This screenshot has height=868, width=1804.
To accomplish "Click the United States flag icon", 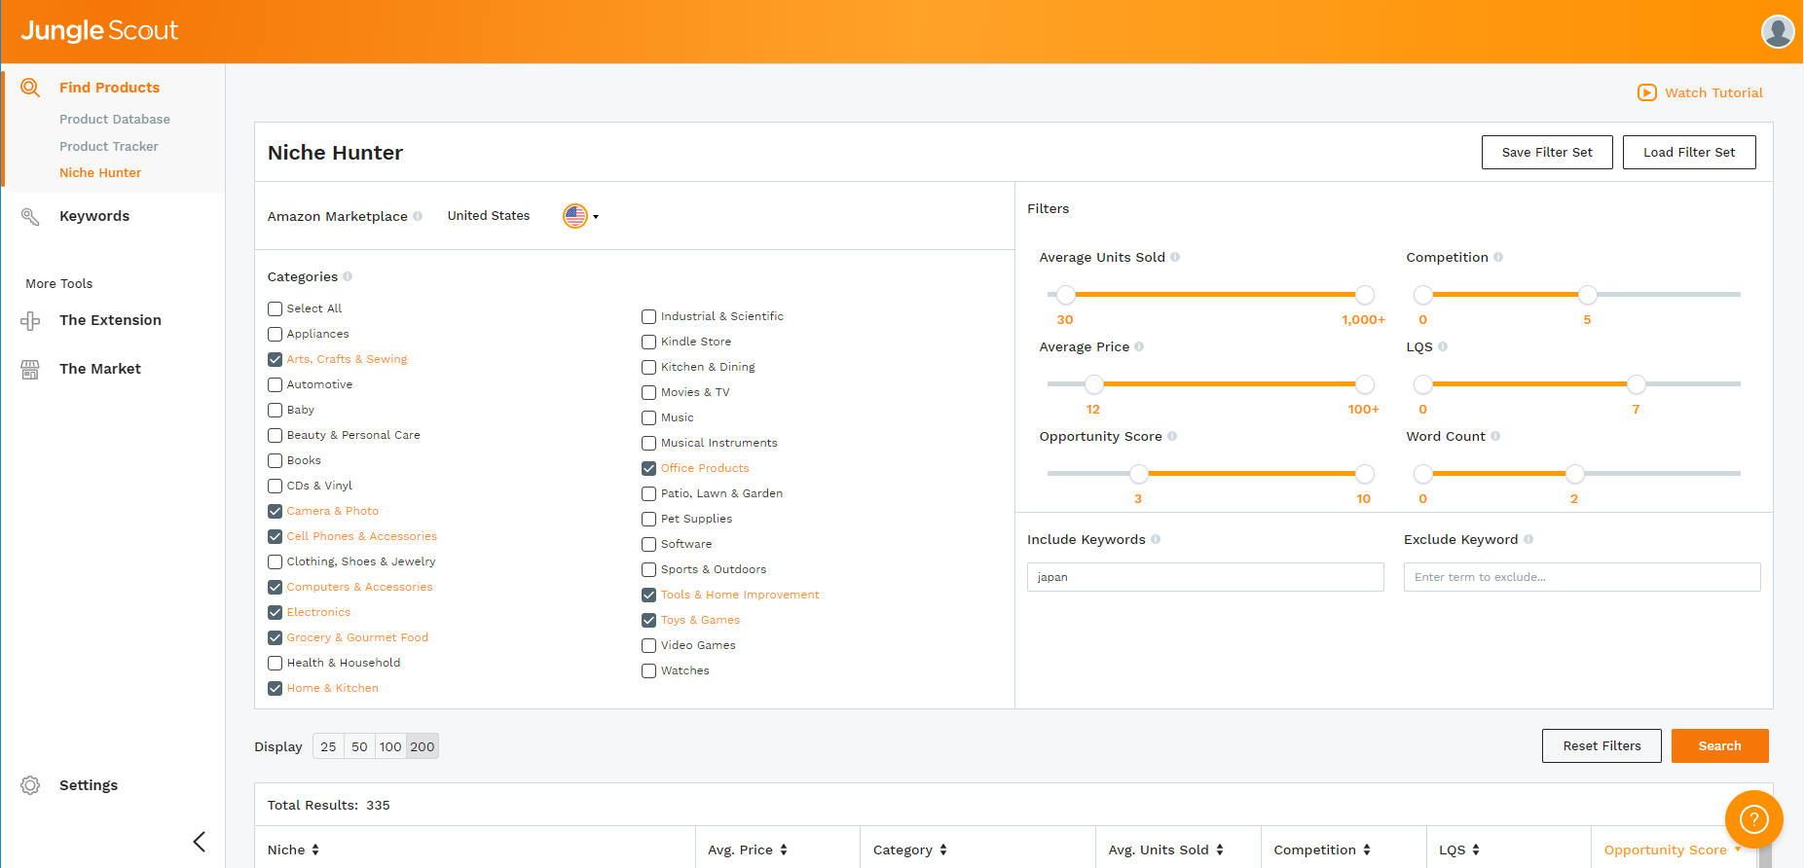I will 575,216.
